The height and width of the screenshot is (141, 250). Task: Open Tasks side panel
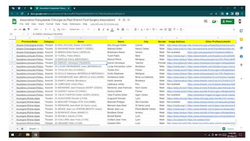tap(241, 48)
